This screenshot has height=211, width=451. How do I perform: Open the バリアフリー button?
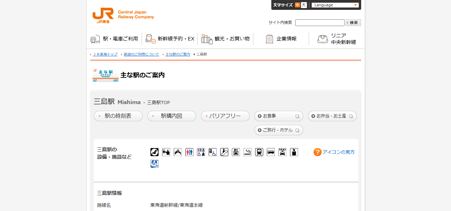point(225,116)
